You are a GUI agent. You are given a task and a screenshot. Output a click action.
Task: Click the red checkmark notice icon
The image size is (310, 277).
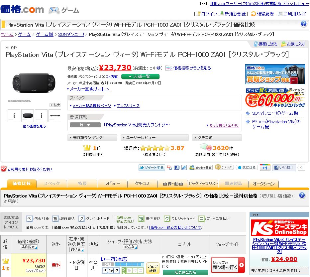click(4, 169)
